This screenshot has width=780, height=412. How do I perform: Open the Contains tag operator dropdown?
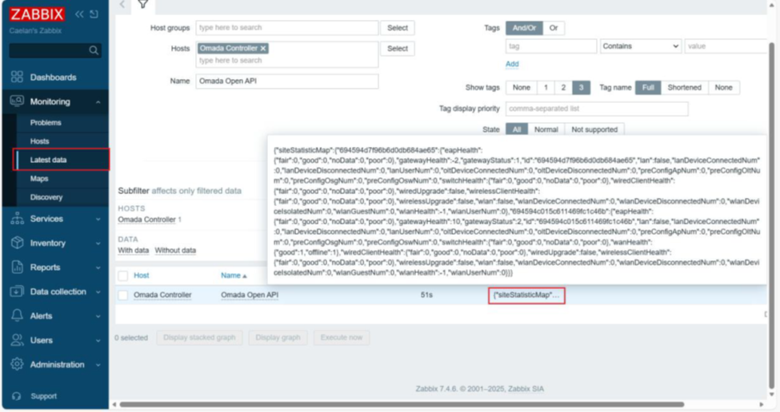pyautogui.click(x=641, y=47)
